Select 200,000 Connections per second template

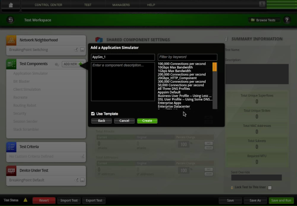point(181,75)
